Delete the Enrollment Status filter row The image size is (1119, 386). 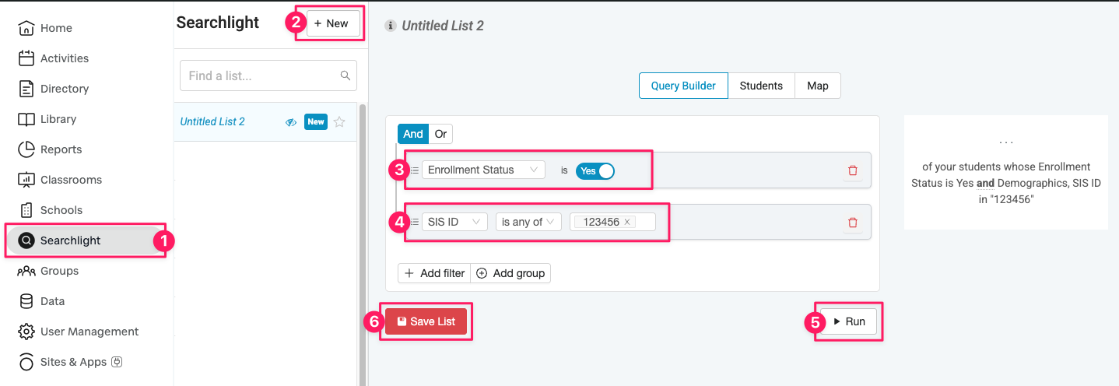[x=852, y=170]
